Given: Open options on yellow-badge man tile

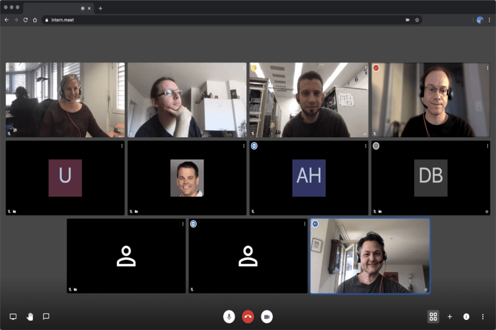Looking at the screenshot, I should (366, 68).
